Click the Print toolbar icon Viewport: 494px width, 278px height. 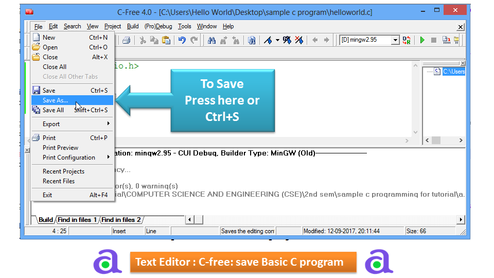[x=127, y=40]
